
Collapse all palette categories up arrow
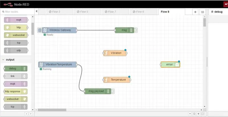[x=27, y=114]
